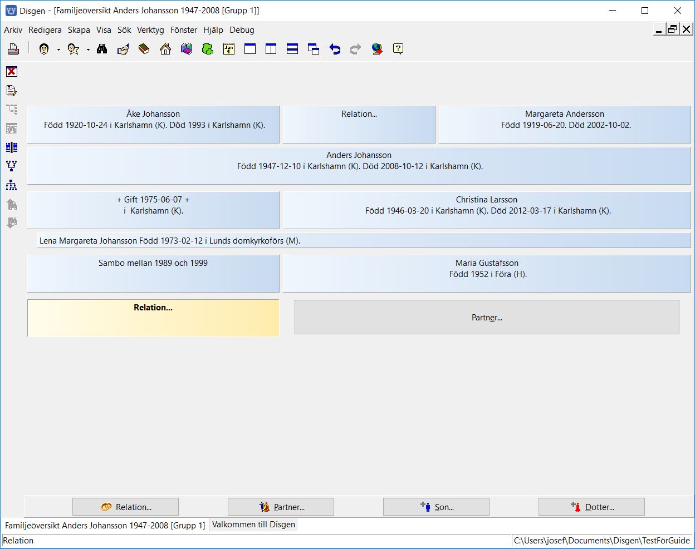The image size is (695, 549).
Task: Click the question mark help icon
Action: click(398, 49)
